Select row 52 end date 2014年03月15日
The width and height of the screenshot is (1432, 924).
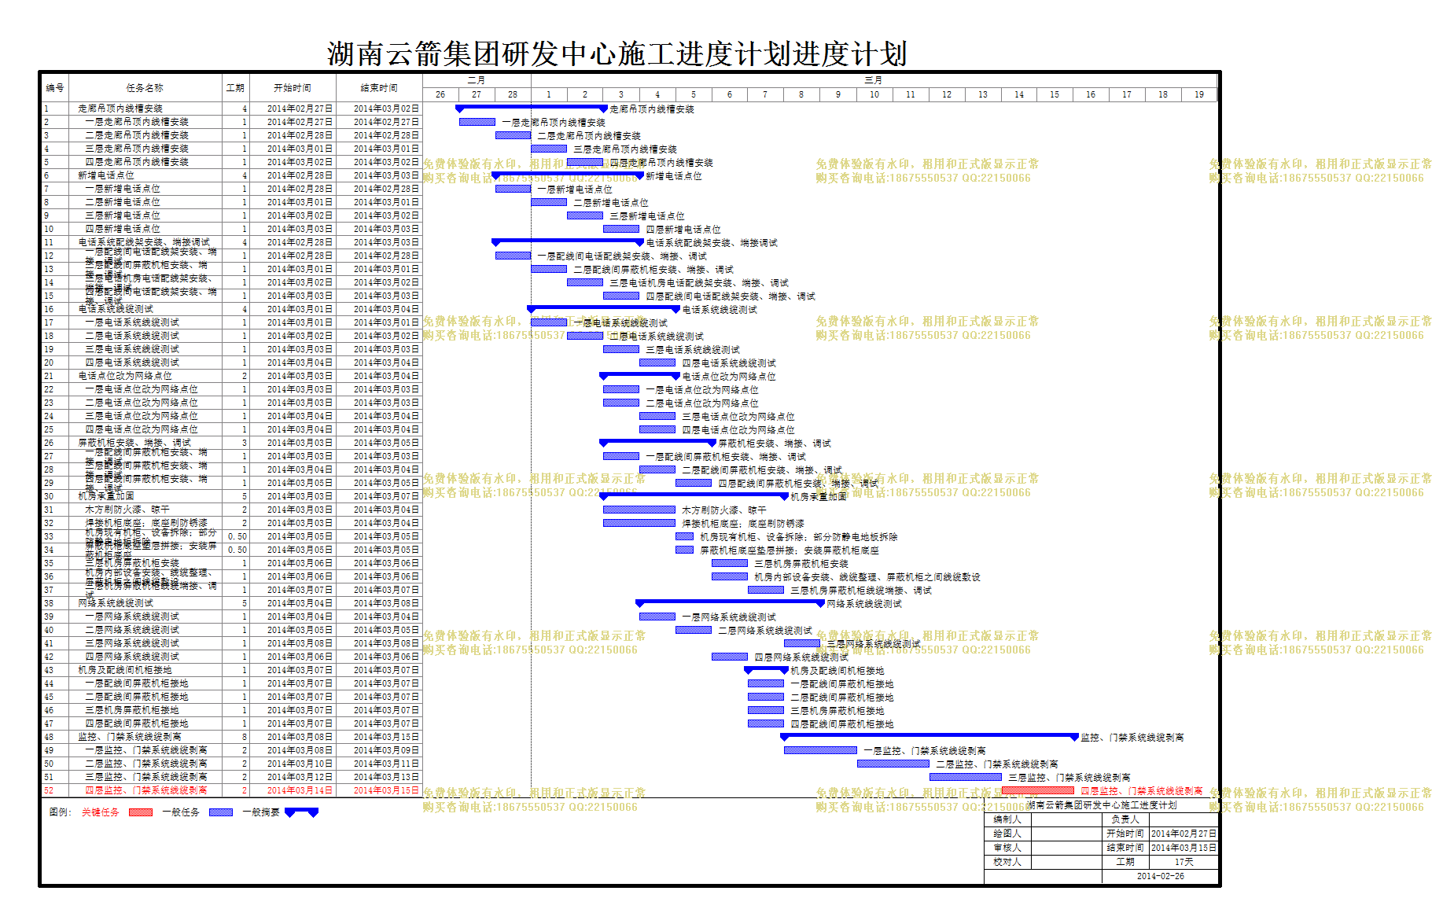[379, 790]
